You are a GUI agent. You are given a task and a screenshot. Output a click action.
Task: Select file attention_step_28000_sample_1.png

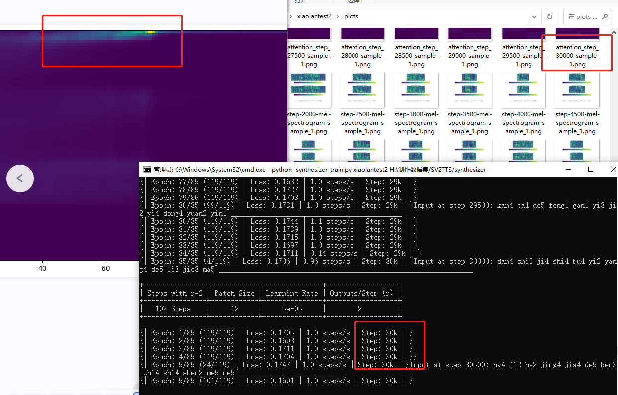tap(361, 56)
